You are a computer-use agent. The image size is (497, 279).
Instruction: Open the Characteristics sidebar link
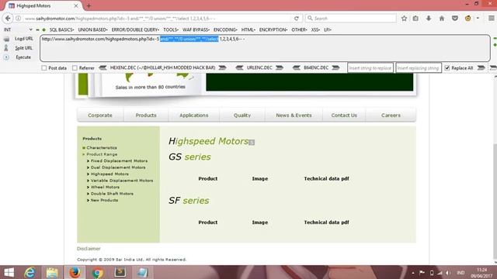pyautogui.click(x=102, y=148)
